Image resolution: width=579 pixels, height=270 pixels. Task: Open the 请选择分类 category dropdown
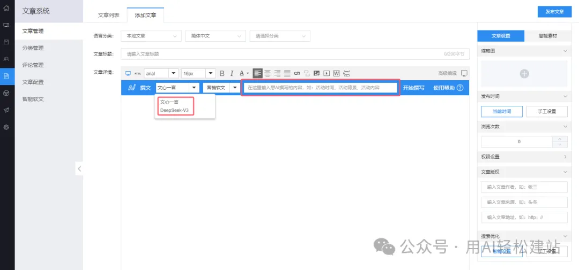280,36
